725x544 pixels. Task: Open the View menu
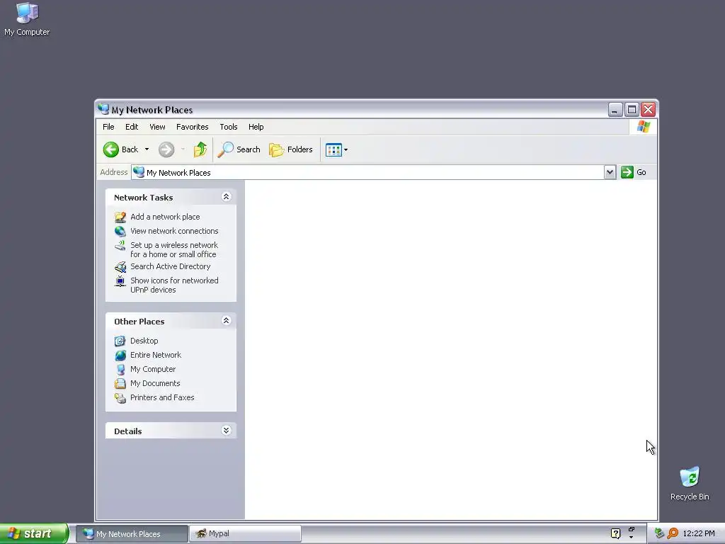click(x=157, y=127)
